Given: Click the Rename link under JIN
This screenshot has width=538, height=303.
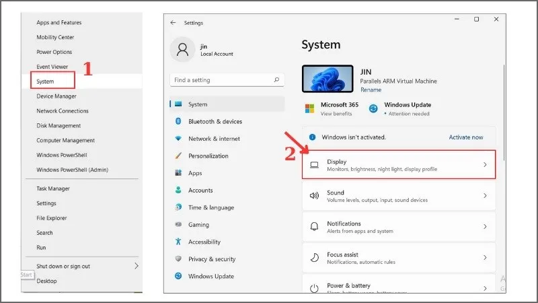Looking at the screenshot, I should point(371,90).
